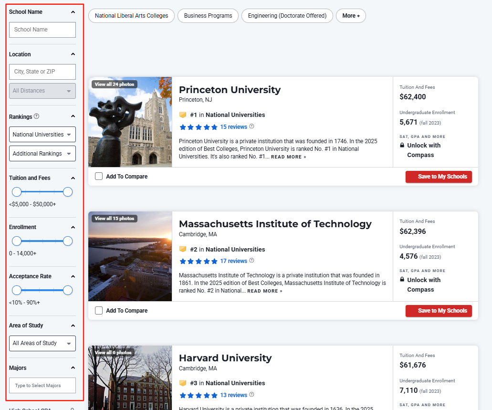Open the Massachusetts Institute of Technology title link
The width and height of the screenshot is (492, 410).
[275, 224]
